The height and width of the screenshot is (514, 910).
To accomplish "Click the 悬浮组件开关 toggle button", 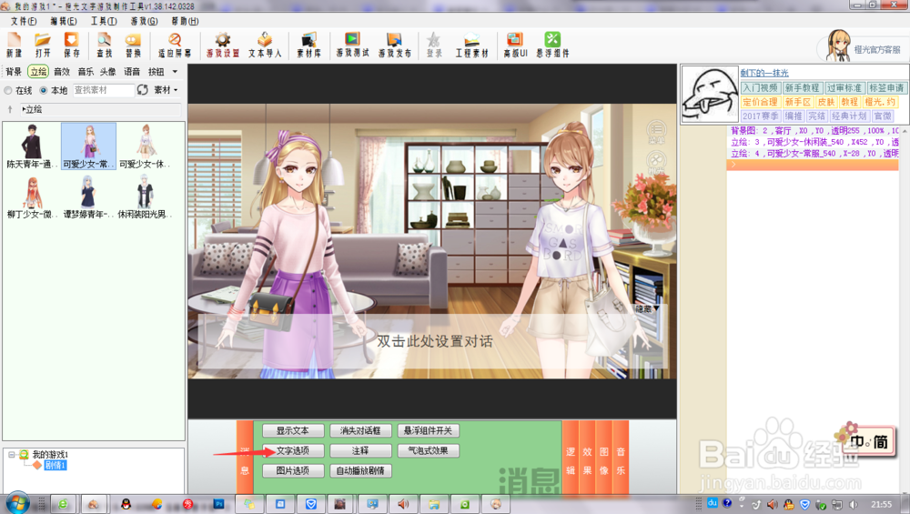I will [x=429, y=431].
